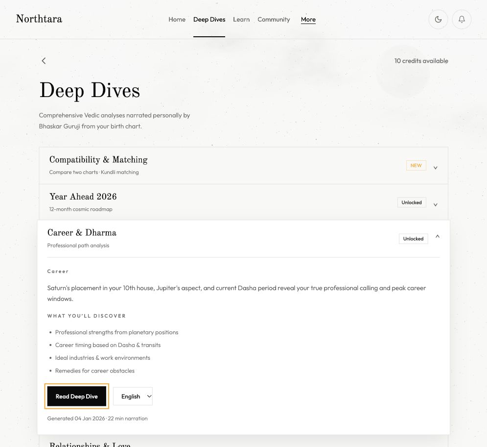Click the Year Ahead 2026 heading
487x447 pixels.
pyautogui.click(x=83, y=197)
